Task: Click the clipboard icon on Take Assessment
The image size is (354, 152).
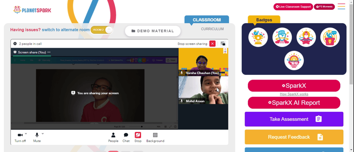Action: click(319, 119)
